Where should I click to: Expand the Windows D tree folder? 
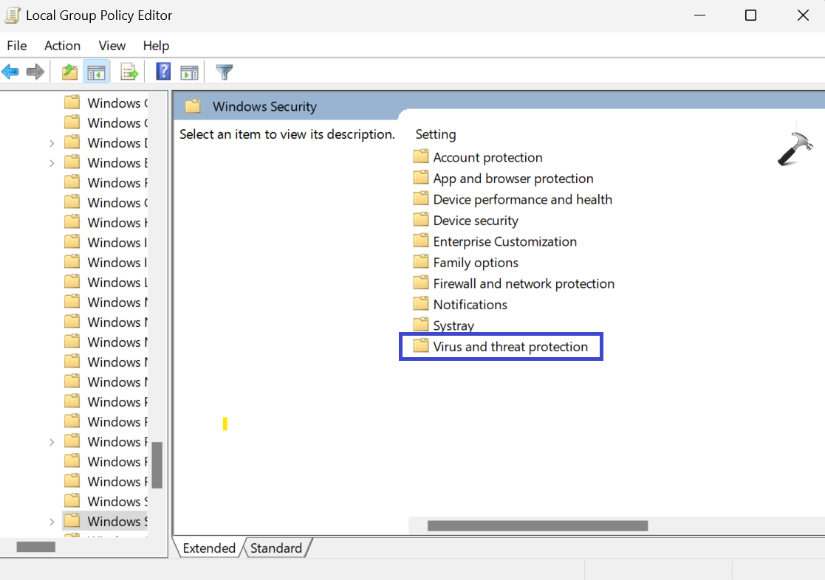click(52, 143)
